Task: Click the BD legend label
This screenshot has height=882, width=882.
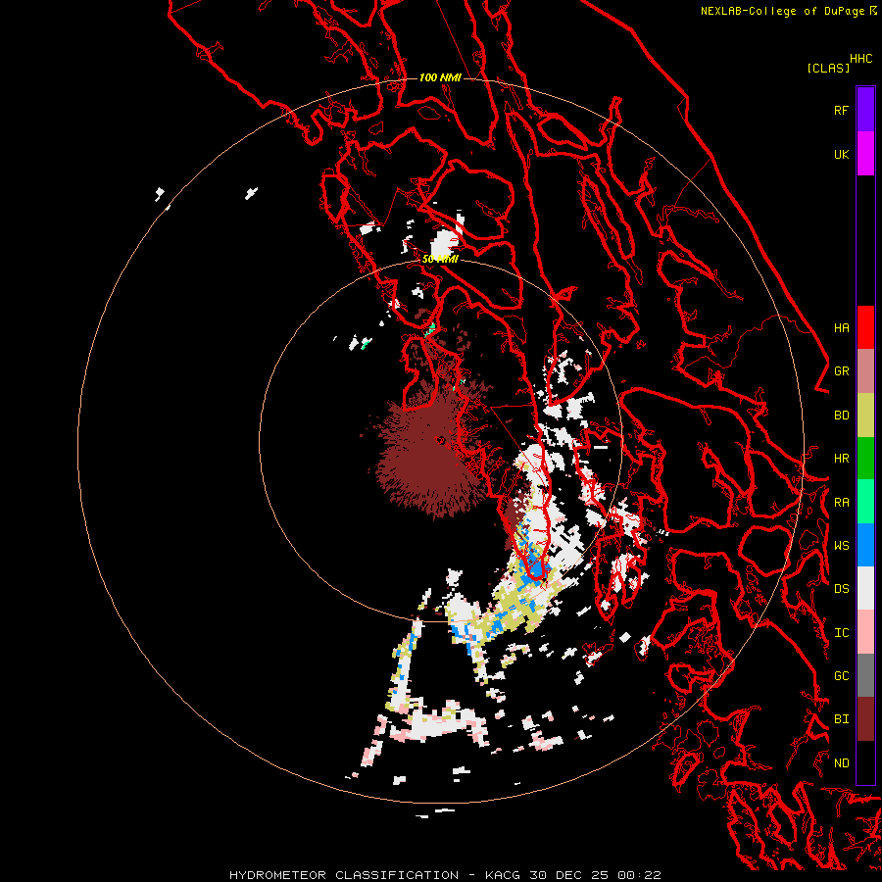Action: click(x=841, y=416)
